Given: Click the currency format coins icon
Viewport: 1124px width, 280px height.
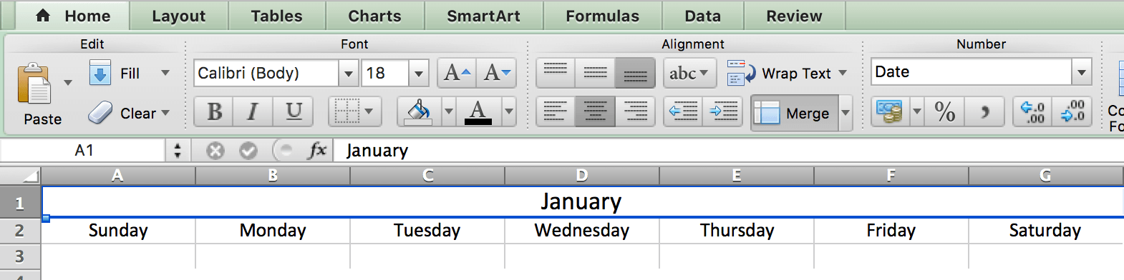Looking at the screenshot, I should (x=890, y=112).
